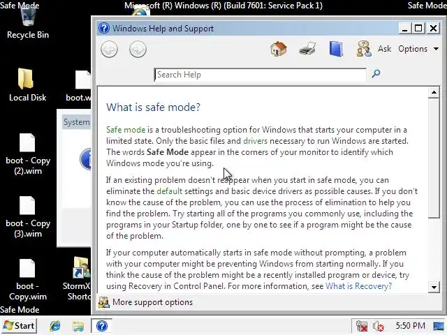
Task: Open the Options dropdown menu
Action: (418, 49)
